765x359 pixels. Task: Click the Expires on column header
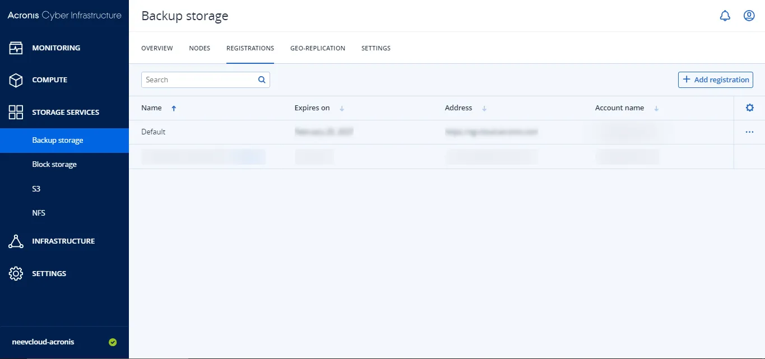[x=312, y=108]
